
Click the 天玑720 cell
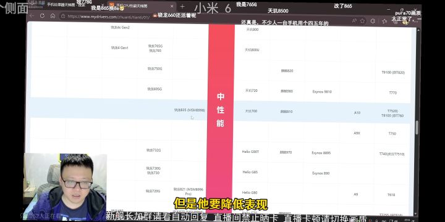[251, 91]
